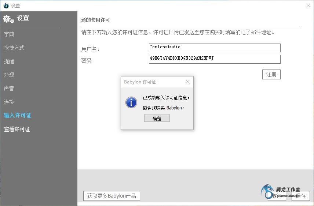Click the Babylon logo in the title bar

(x=6, y=5)
